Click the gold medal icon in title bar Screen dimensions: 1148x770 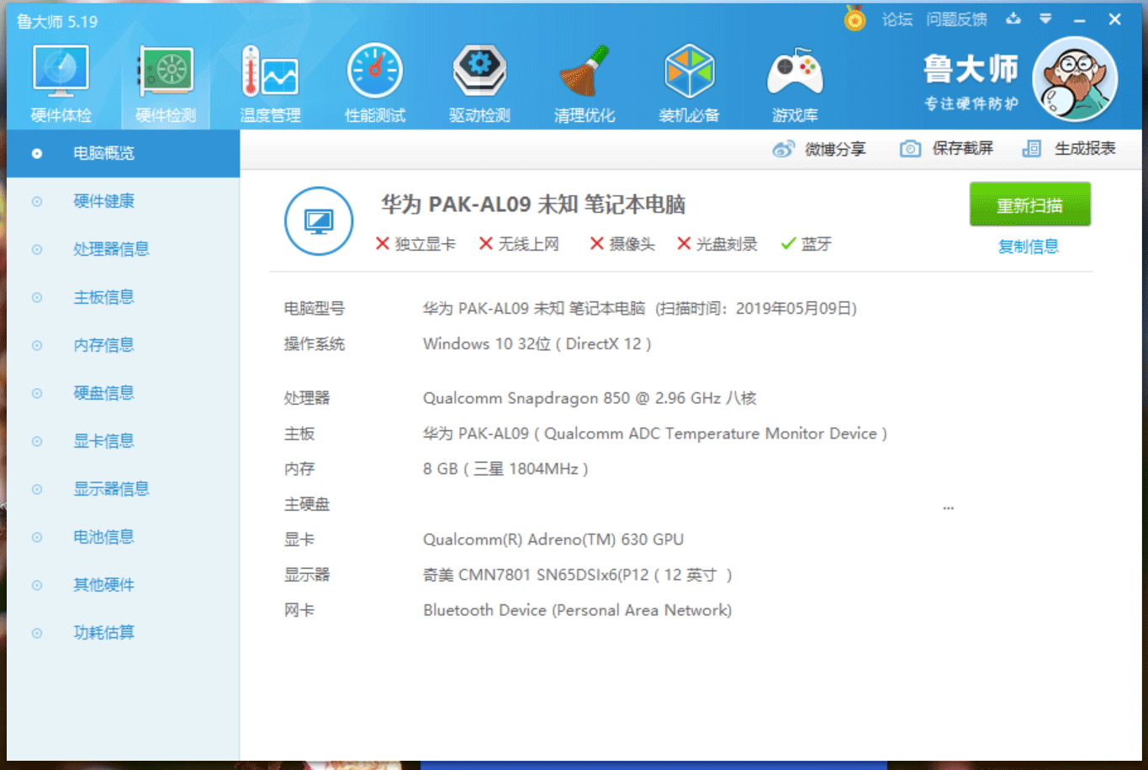[854, 19]
